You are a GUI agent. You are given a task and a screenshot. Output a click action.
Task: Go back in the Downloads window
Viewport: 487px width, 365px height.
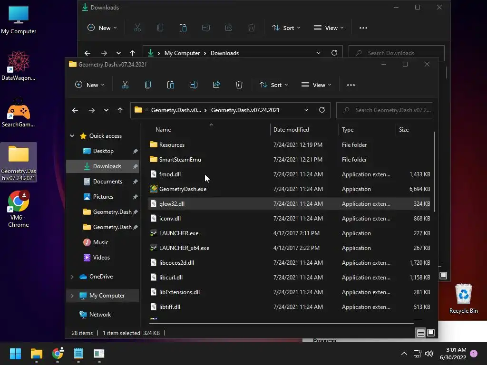(88, 53)
